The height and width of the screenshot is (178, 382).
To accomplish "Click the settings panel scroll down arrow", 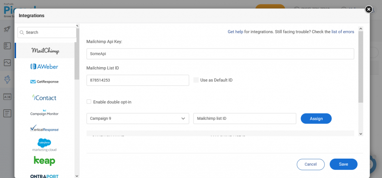I will coord(361,134).
